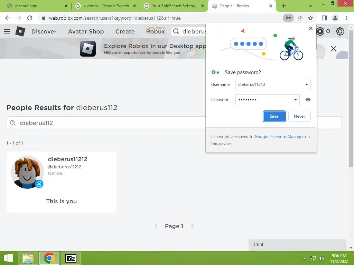Open the Create navbar item

coord(125,31)
